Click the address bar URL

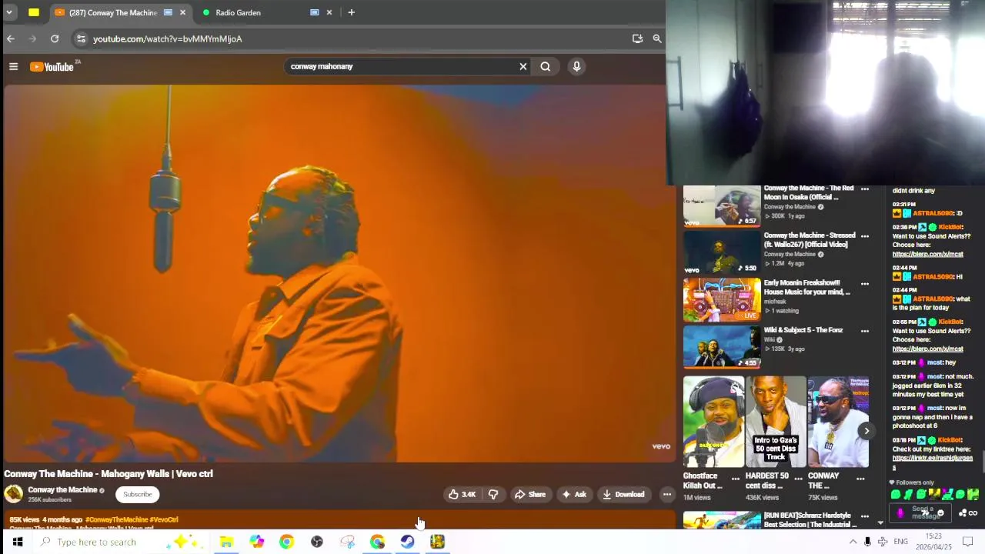point(168,38)
